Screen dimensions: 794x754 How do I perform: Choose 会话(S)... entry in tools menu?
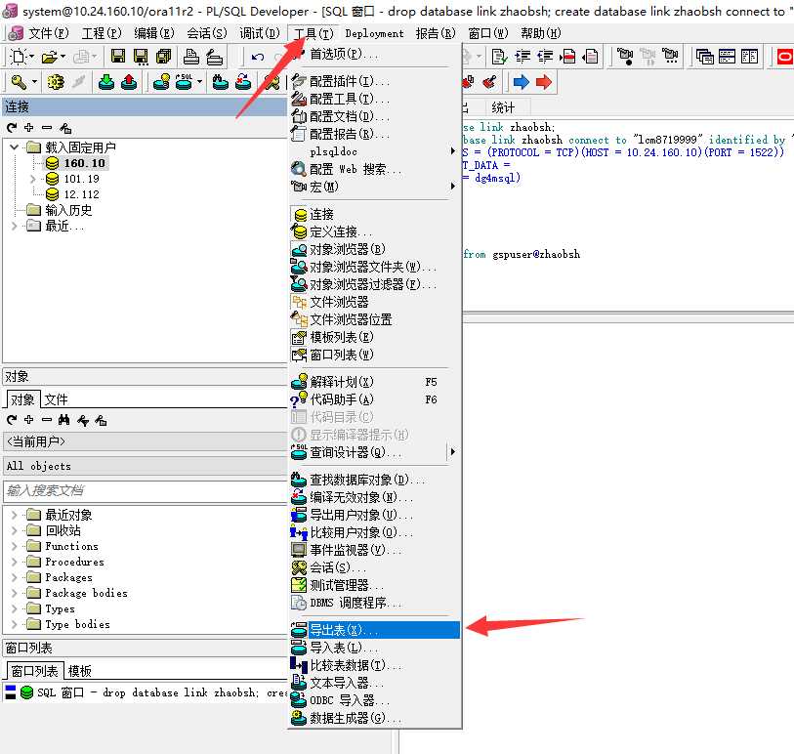point(375,567)
